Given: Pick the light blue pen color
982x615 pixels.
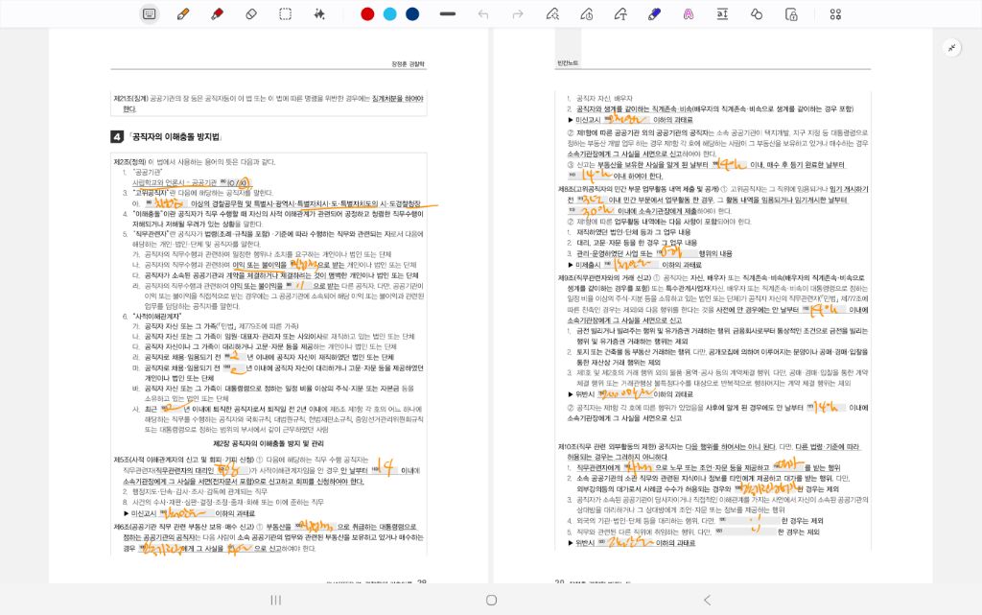Looking at the screenshot, I should tap(389, 13).
